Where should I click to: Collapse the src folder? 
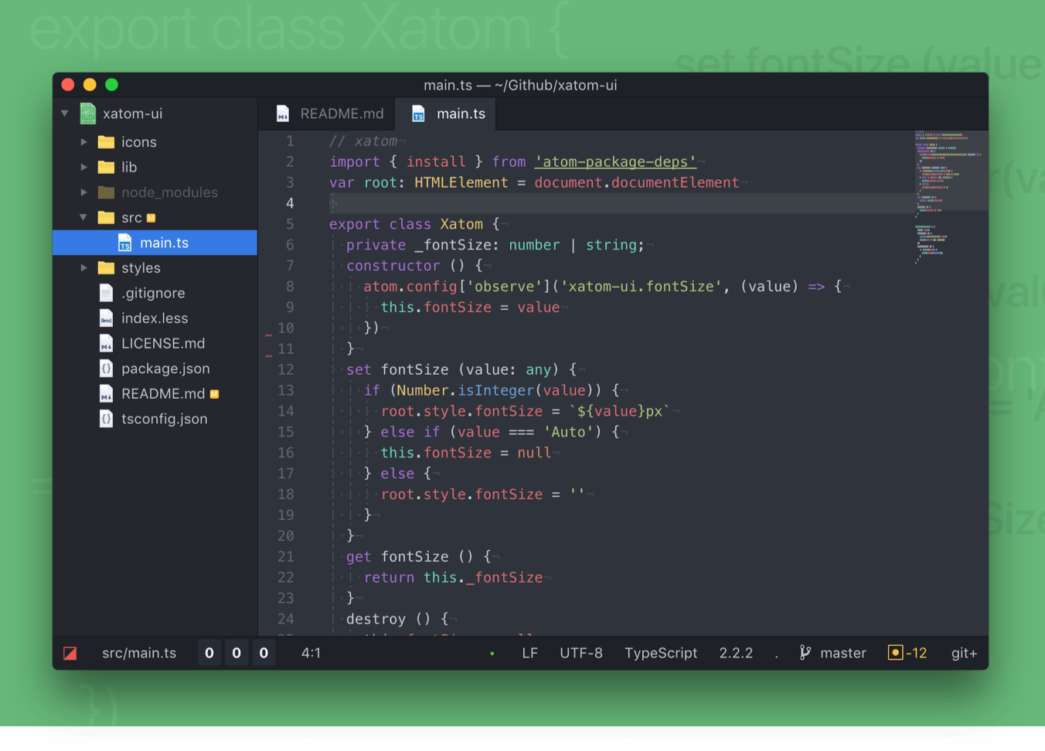pos(83,217)
